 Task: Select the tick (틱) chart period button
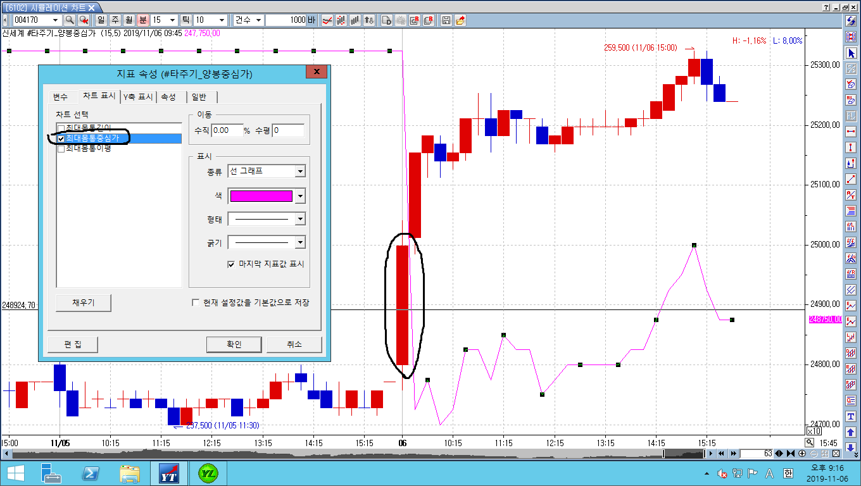click(x=185, y=20)
